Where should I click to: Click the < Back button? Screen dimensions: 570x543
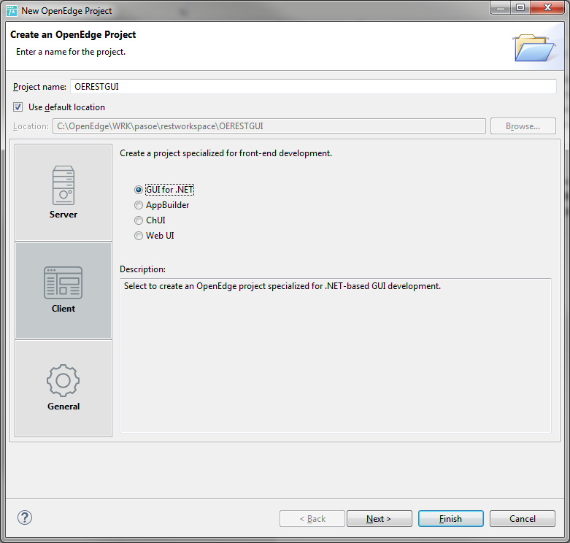pyautogui.click(x=312, y=519)
